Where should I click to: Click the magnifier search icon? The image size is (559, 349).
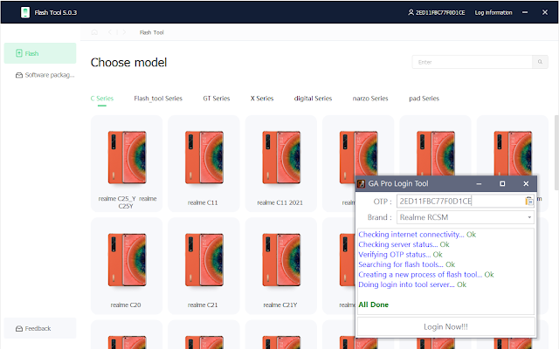coord(540,62)
